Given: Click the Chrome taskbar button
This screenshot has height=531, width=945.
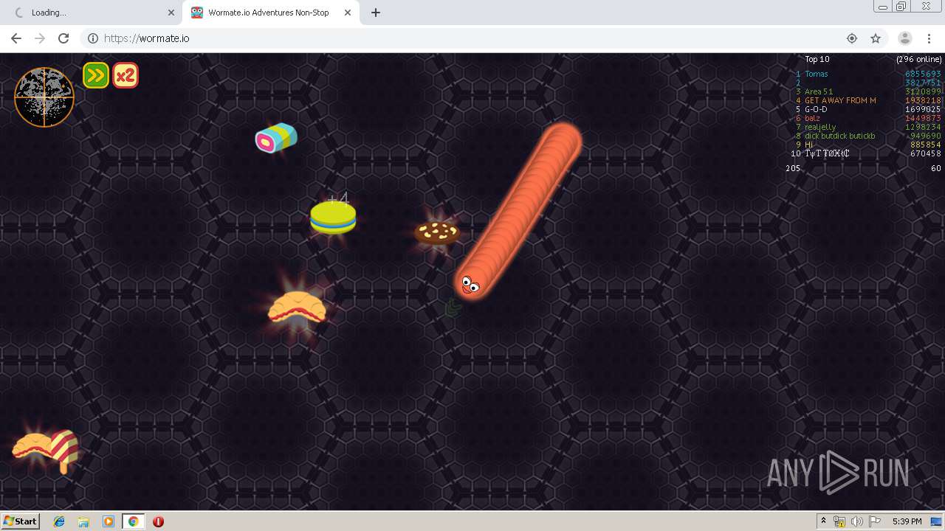Looking at the screenshot, I should click(133, 521).
